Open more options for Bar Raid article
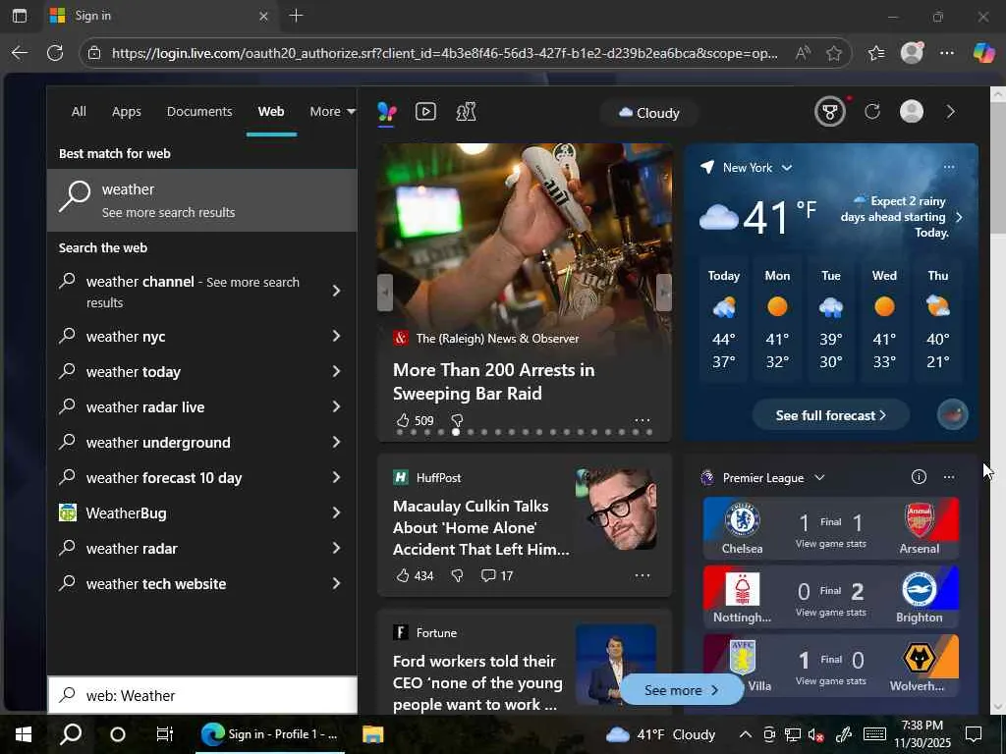This screenshot has width=1006, height=754. (x=643, y=420)
